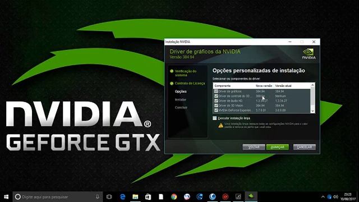This screenshot has width=359, height=202.
Task: Click Nenhum in Versão atual column
Action: click(x=280, y=96)
